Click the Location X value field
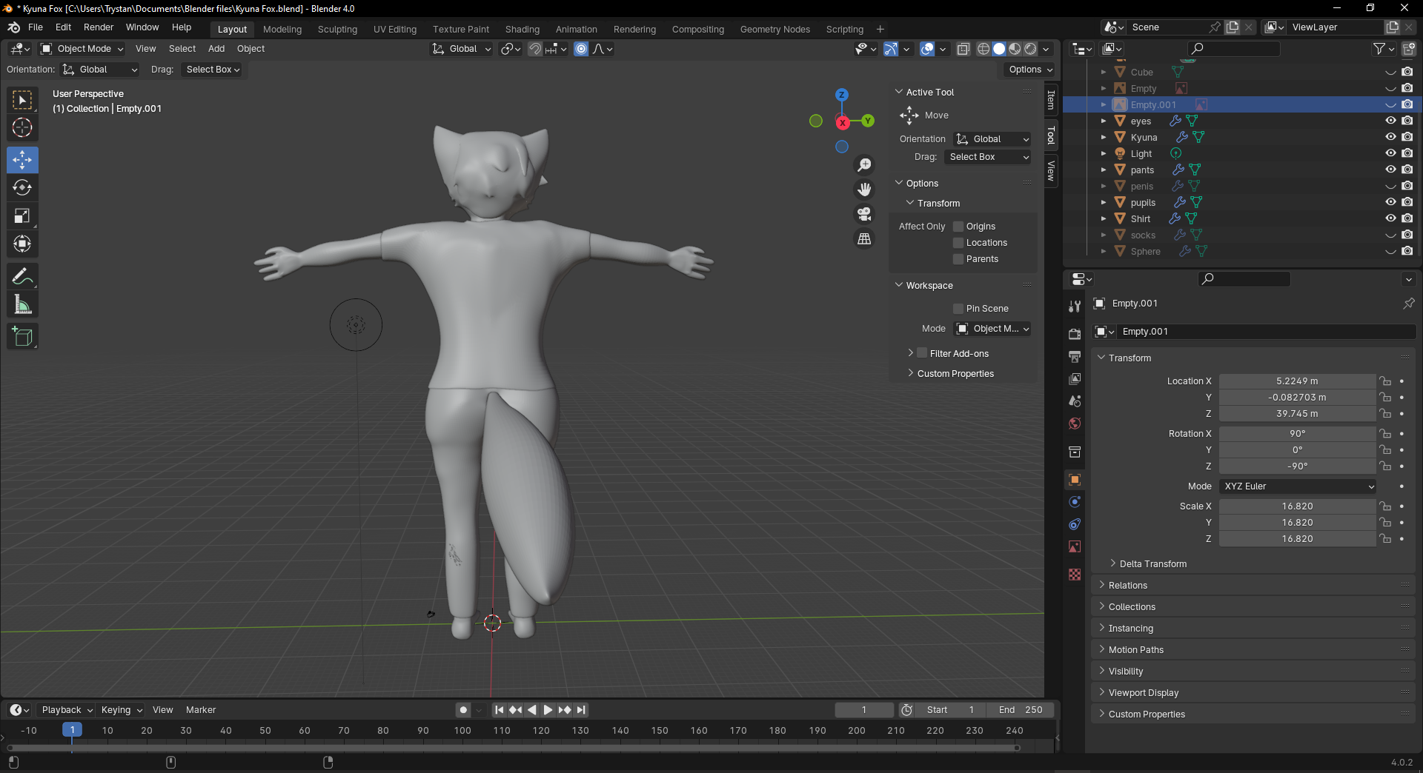Image resolution: width=1423 pixels, height=773 pixels. pyautogui.click(x=1297, y=381)
